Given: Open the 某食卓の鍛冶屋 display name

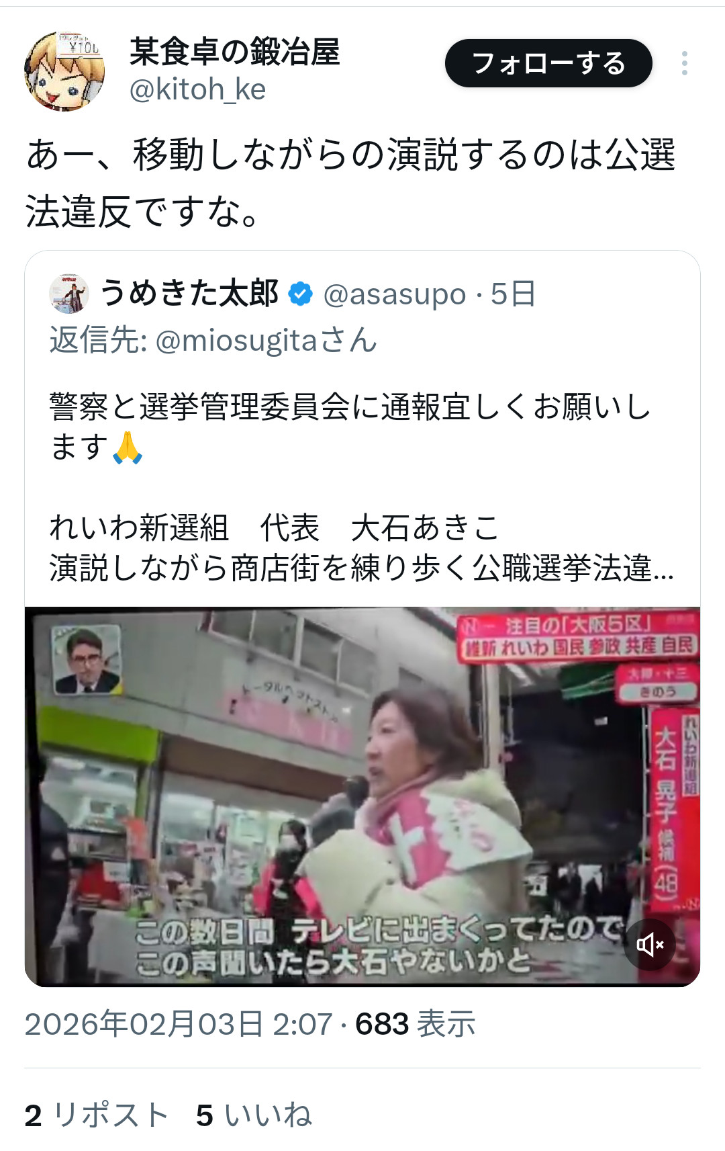Looking at the screenshot, I should click(x=234, y=52).
